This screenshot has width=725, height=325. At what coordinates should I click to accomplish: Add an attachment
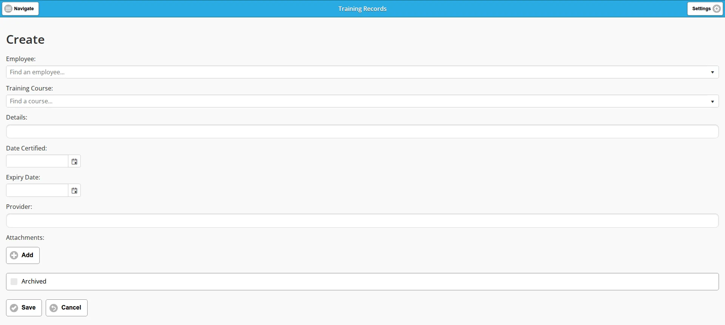[23, 255]
